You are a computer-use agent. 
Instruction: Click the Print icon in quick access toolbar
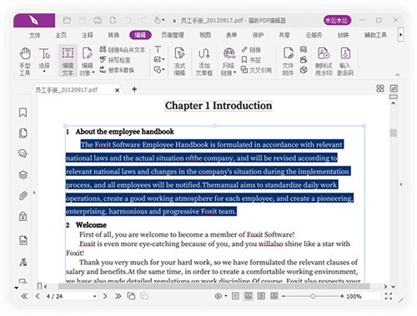pos(98,20)
